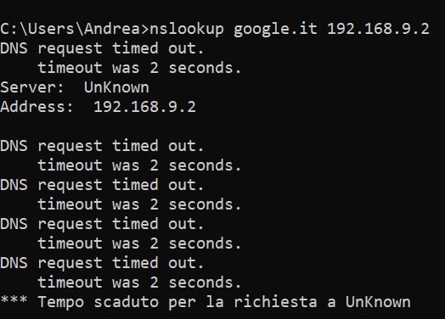Screen dimensions: 445x319
Task: Click the last timeout was 2 seconds line
Action: coord(139,283)
